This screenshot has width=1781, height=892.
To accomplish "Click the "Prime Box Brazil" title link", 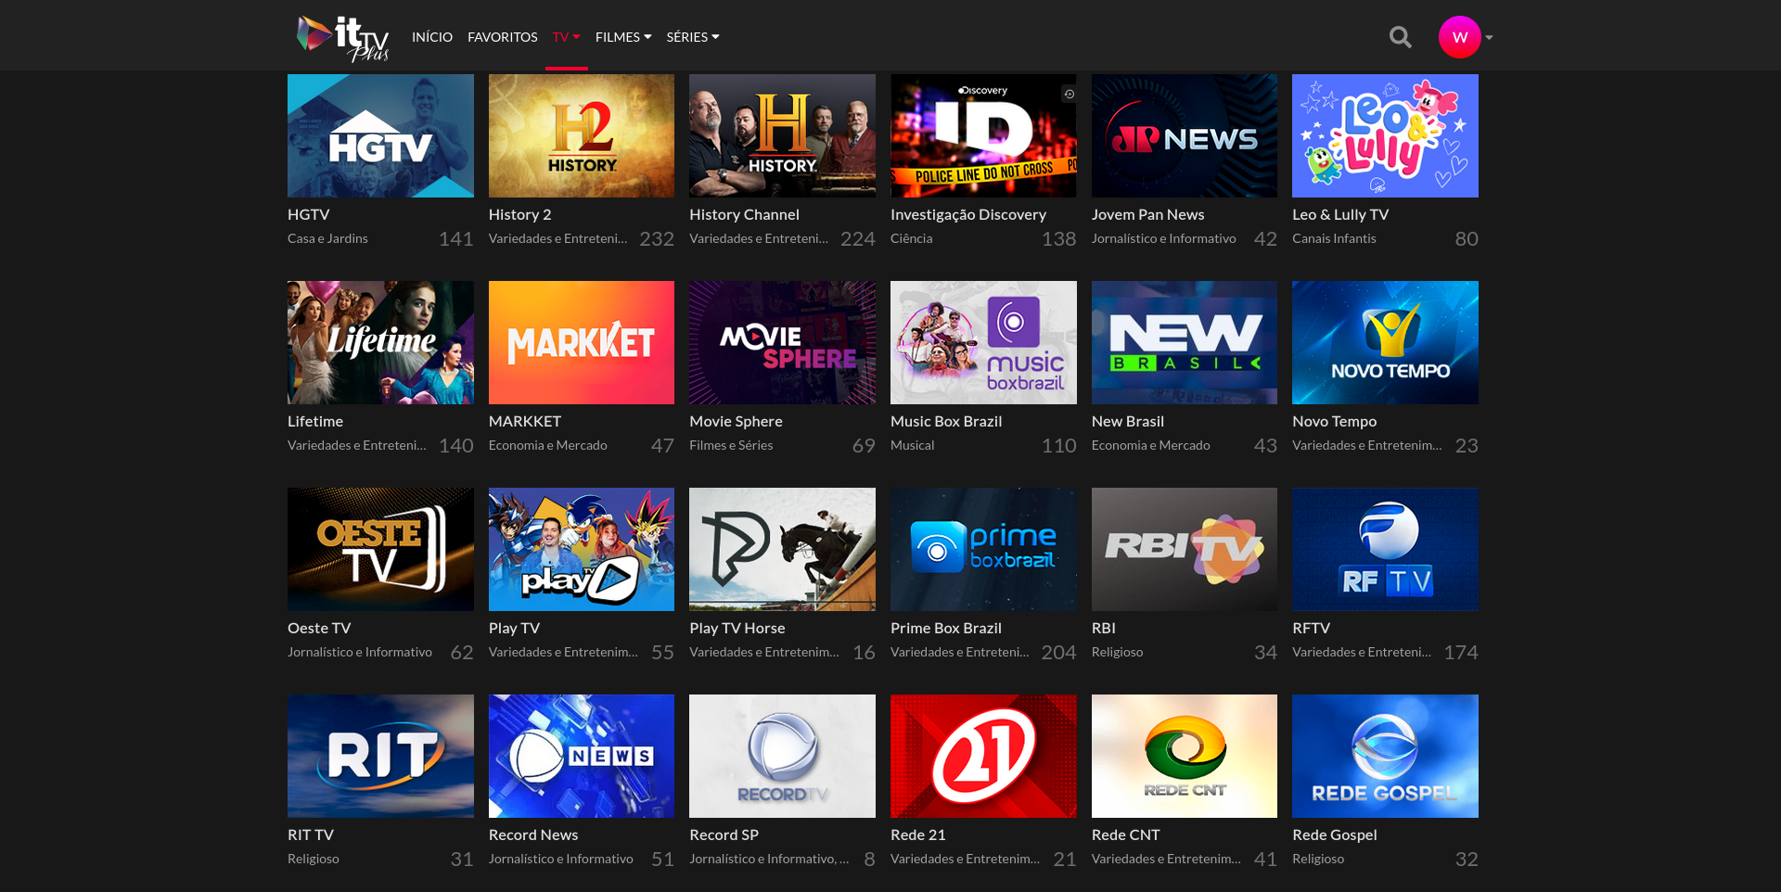I will pyautogui.click(x=946, y=628).
